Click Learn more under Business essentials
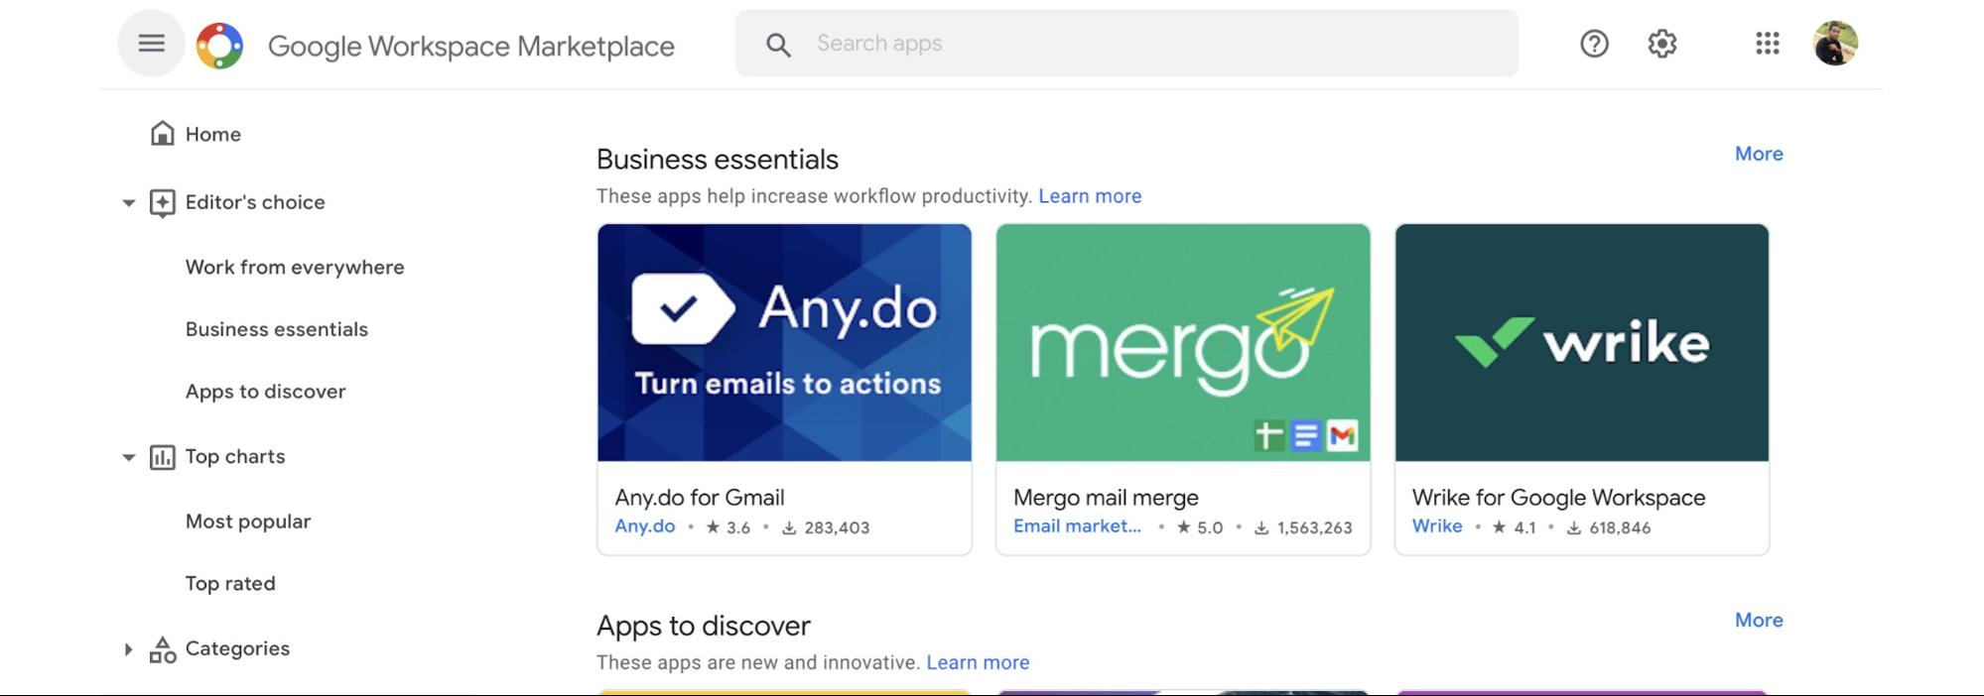 click(x=1090, y=196)
